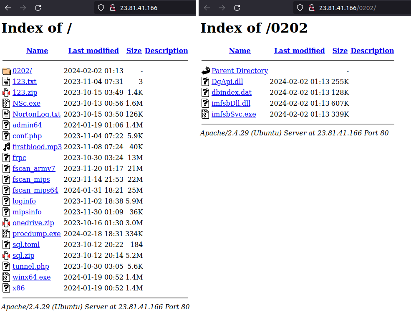Click the back arrow in left browser
The height and width of the screenshot is (313, 411).
[x=8, y=8]
